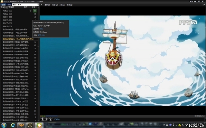Select 剧场版海贼王08高清版 row
Image resolution: width=206 pixels, height=128 pixels.
tap(20, 61)
